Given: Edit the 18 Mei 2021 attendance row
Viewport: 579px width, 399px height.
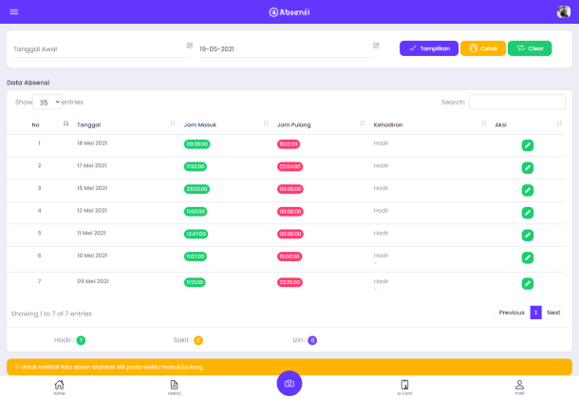Looking at the screenshot, I should 528,145.
